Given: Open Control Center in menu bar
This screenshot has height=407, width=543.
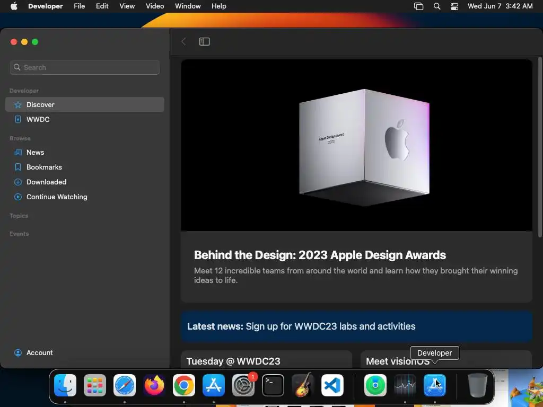Looking at the screenshot, I should coord(454,6).
